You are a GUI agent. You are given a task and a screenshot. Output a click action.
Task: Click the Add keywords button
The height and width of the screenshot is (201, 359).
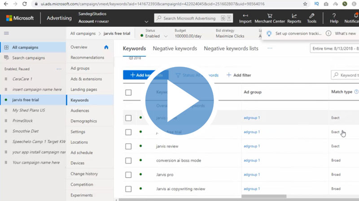point(145,75)
